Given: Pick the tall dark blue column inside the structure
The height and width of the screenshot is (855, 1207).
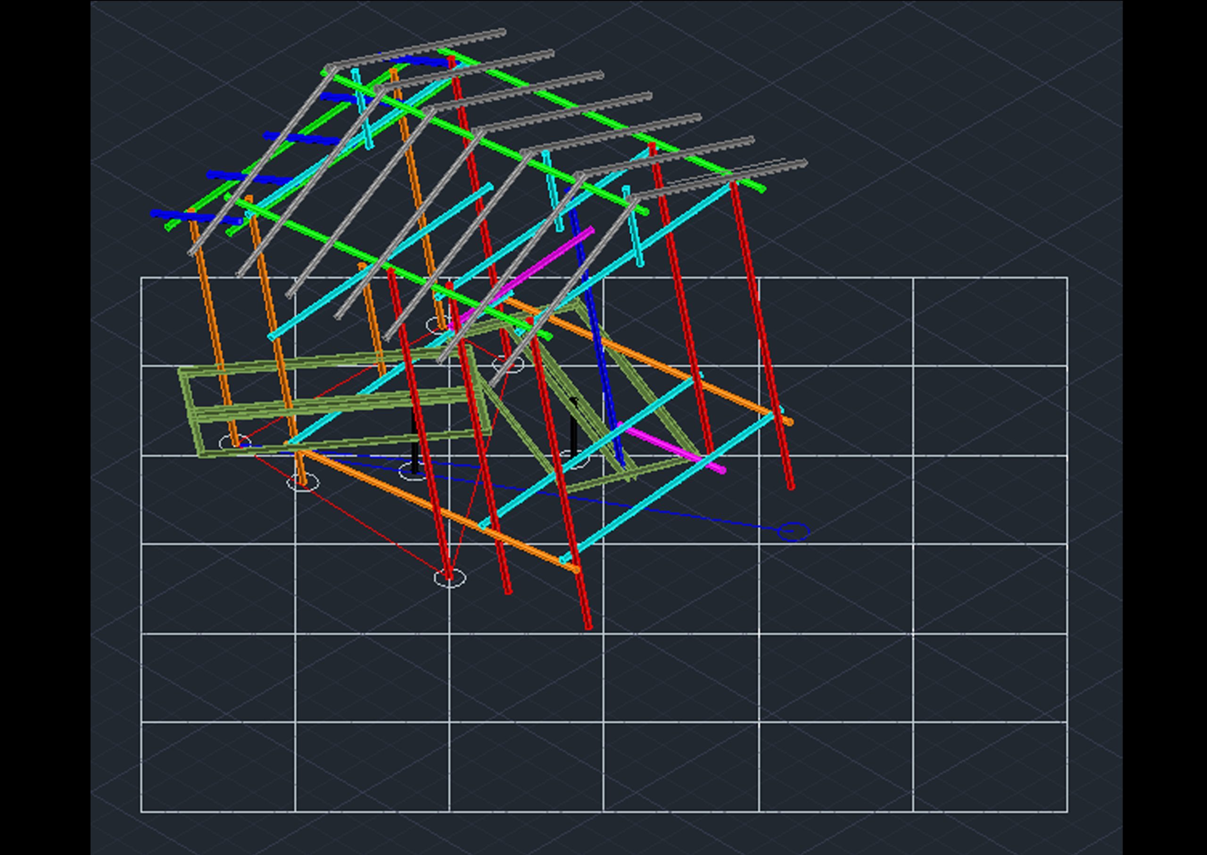Looking at the screenshot, I should click(x=596, y=327).
